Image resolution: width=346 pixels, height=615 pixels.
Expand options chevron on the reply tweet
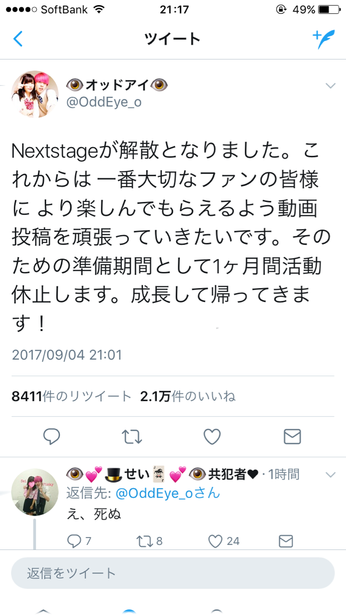[x=331, y=474]
